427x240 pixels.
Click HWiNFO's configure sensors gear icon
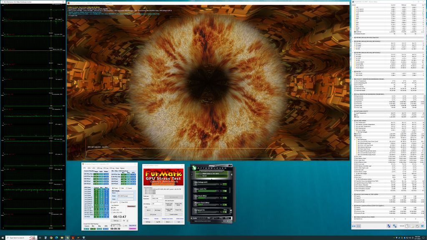(x=417, y=226)
